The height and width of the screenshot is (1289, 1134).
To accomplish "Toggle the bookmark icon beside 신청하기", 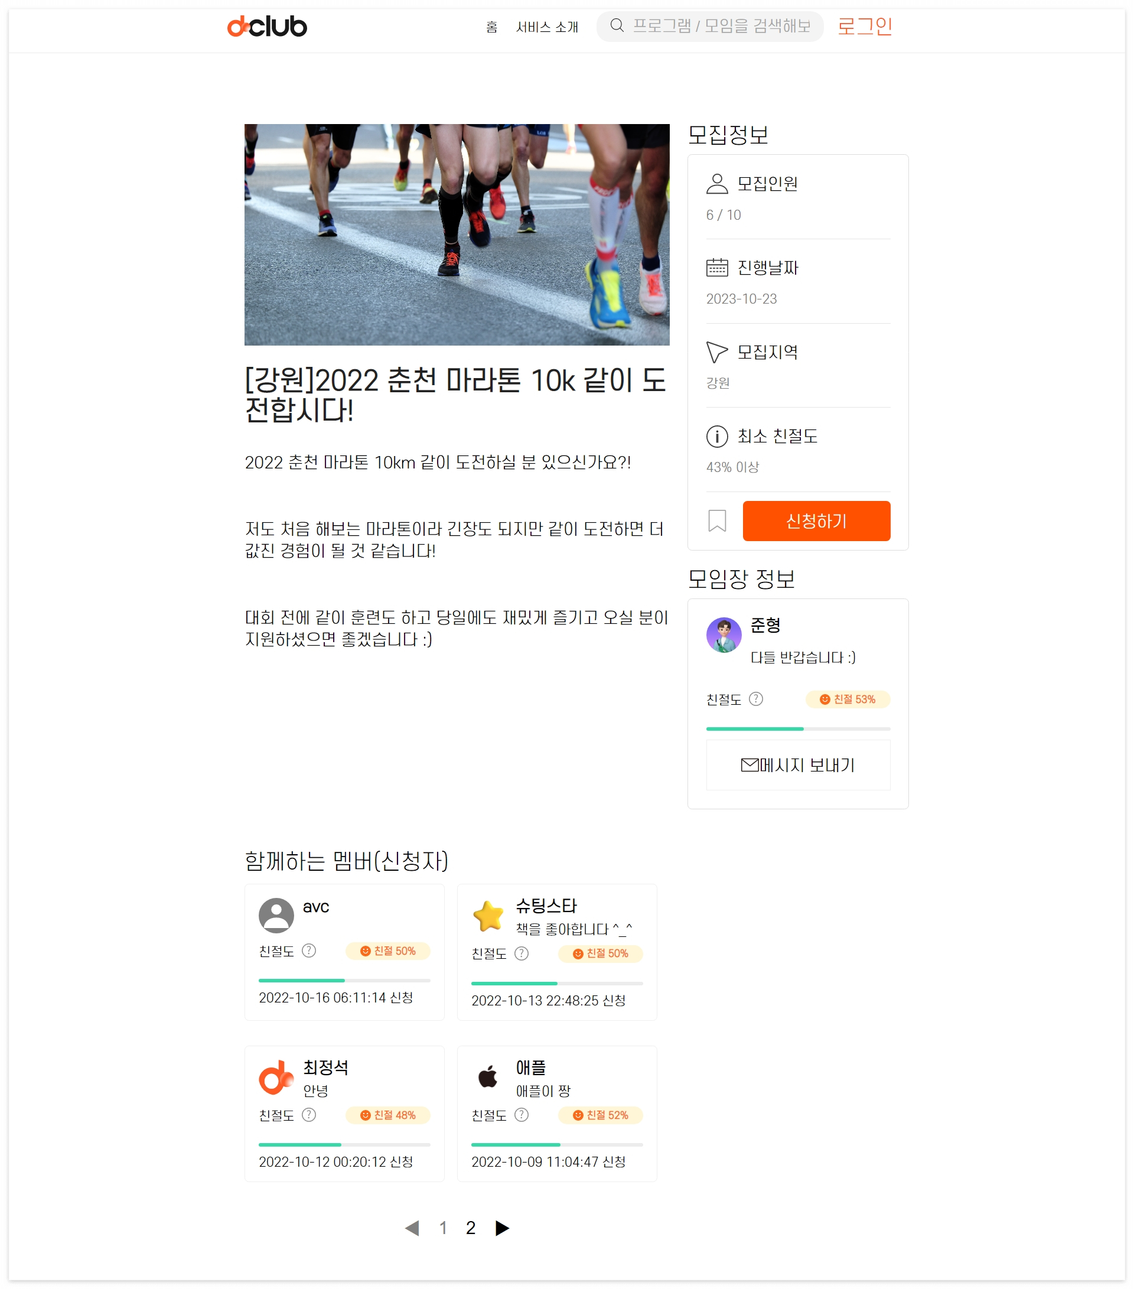I will pos(716,521).
